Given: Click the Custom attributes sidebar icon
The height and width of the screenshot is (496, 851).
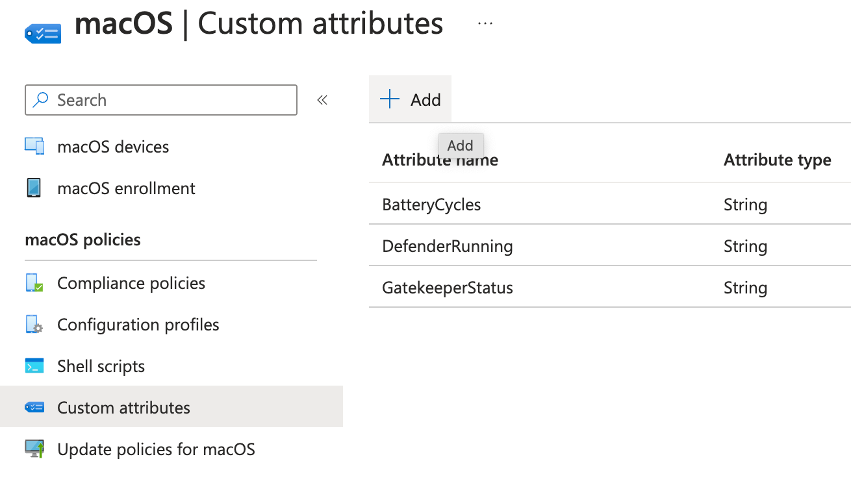Looking at the screenshot, I should pyautogui.click(x=34, y=408).
